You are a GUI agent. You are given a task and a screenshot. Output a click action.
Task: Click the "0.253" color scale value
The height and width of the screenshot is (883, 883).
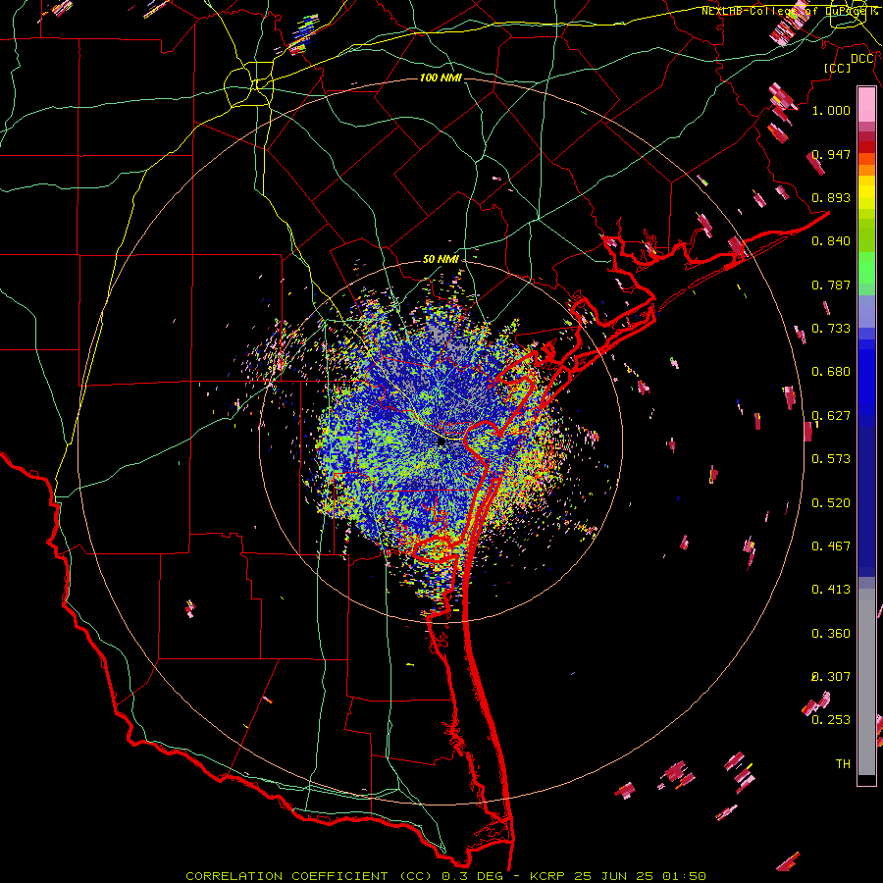(x=831, y=720)
